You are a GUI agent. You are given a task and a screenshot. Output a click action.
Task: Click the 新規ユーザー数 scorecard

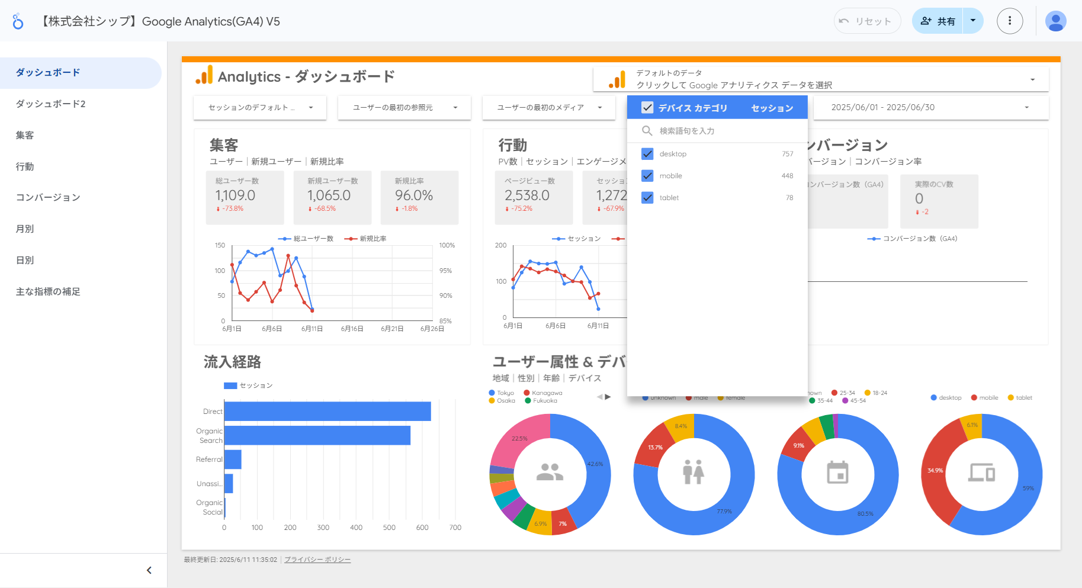(332, 197)
